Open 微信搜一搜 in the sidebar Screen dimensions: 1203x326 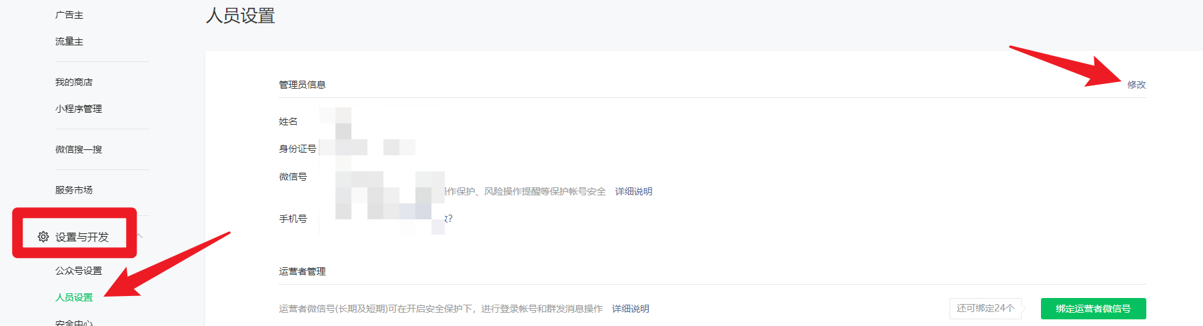79,149
